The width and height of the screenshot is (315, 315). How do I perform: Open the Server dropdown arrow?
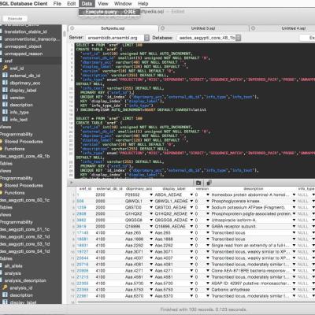tap(146, 38)
